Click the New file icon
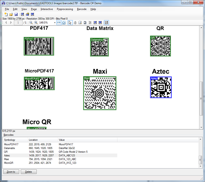Screen dimensions: 205x182 [6, 14]
